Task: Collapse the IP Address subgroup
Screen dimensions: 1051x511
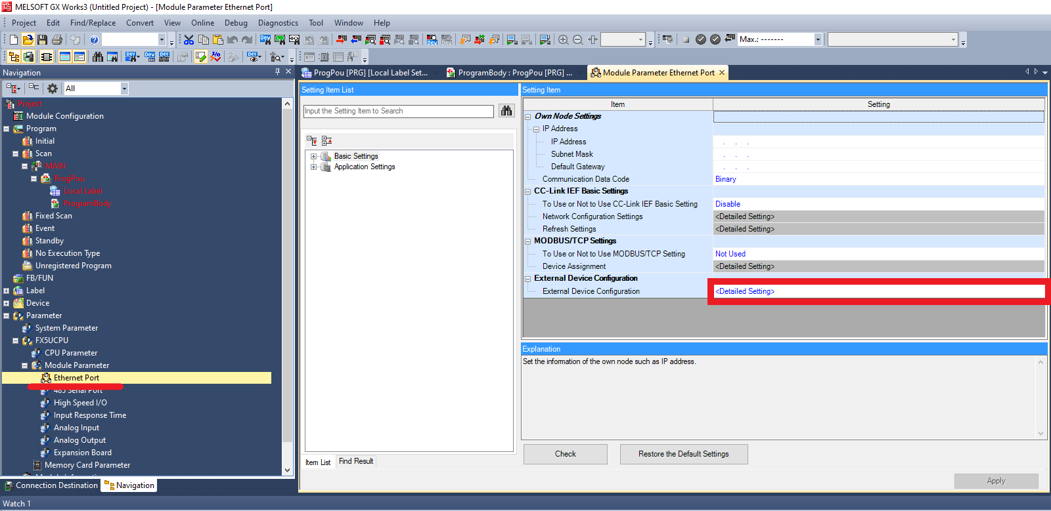Action: 537,129
